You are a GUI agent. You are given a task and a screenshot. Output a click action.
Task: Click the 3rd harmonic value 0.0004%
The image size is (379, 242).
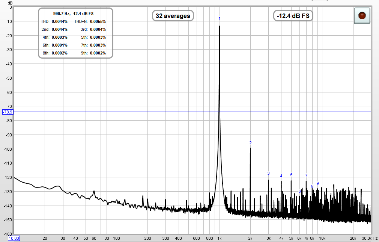click(98, 29)
